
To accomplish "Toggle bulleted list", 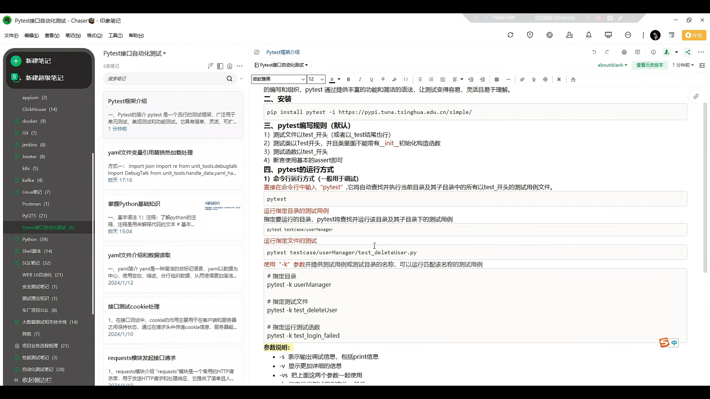I will (420, 79).
